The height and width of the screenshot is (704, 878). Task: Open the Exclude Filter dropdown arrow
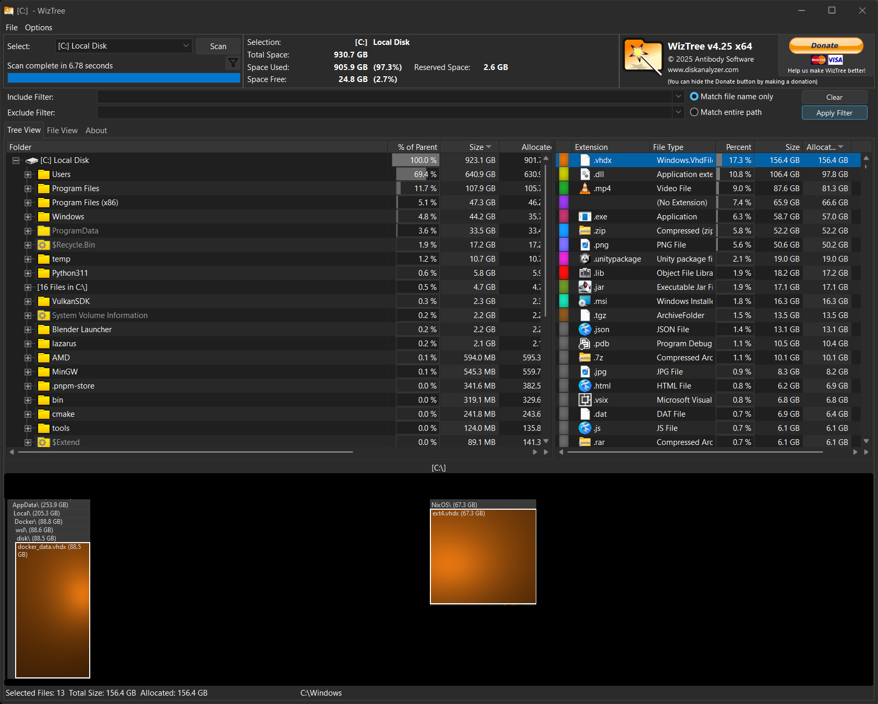[678, 112]
